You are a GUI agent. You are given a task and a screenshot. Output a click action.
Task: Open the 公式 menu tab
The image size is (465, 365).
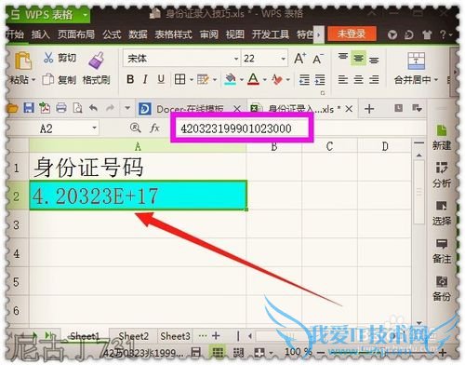pos(112,34)
